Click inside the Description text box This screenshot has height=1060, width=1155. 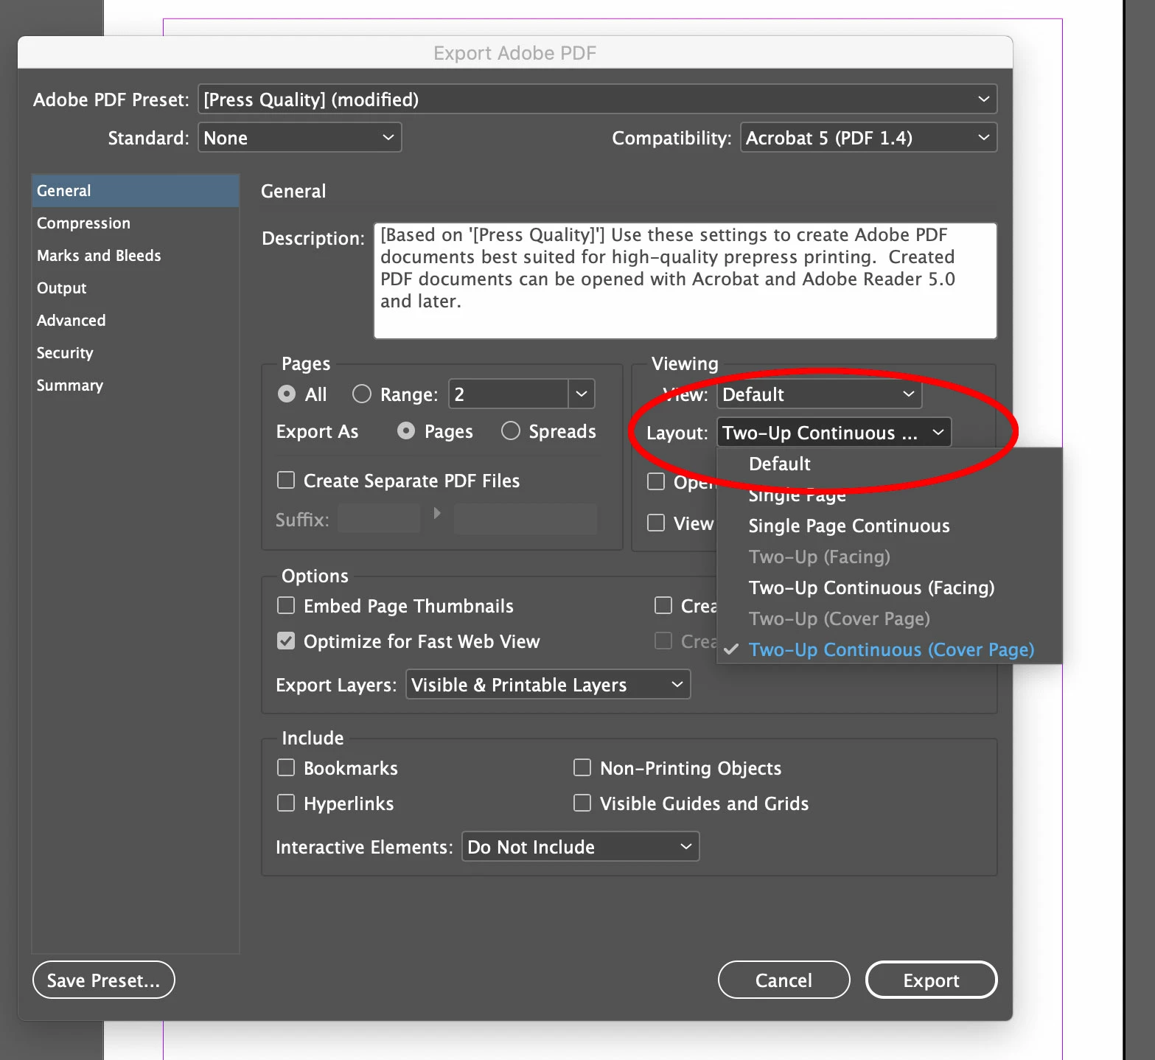point(685,281)
